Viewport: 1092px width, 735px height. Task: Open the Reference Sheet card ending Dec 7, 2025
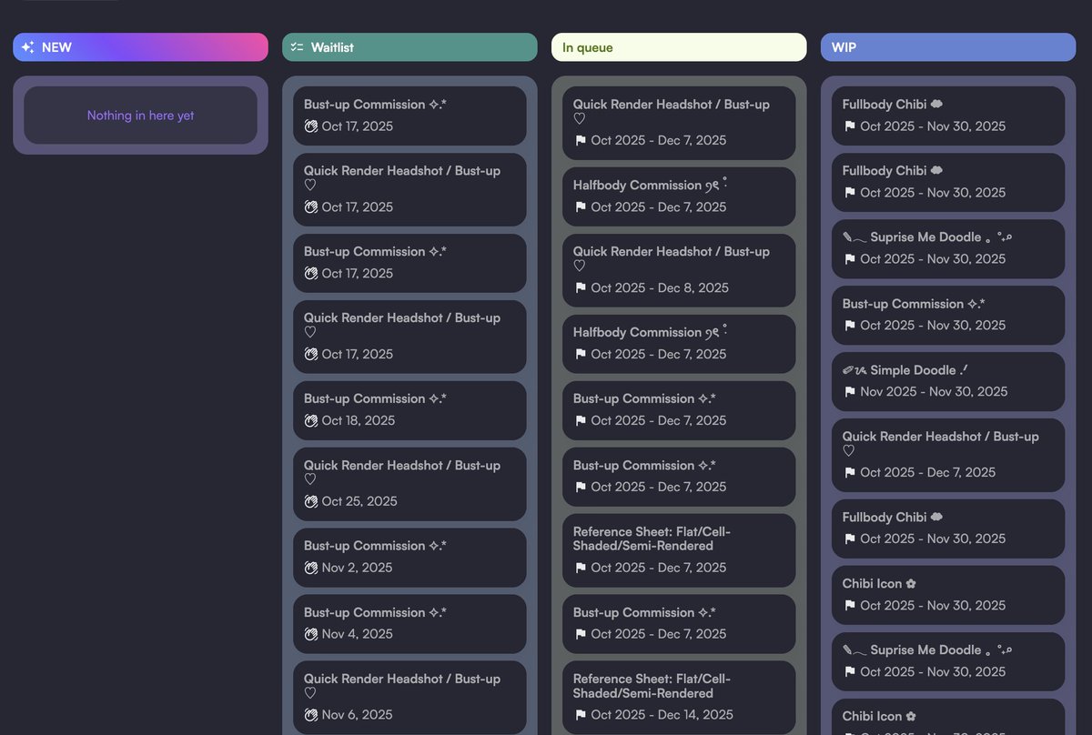(679, 550)
